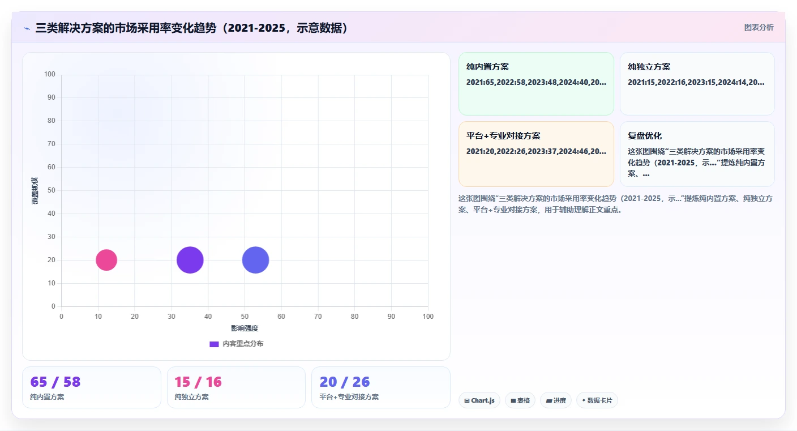Click the icon in the Chart.js tag
The image size is (797, 431).
pyautogui.click(x=467, y=400)
